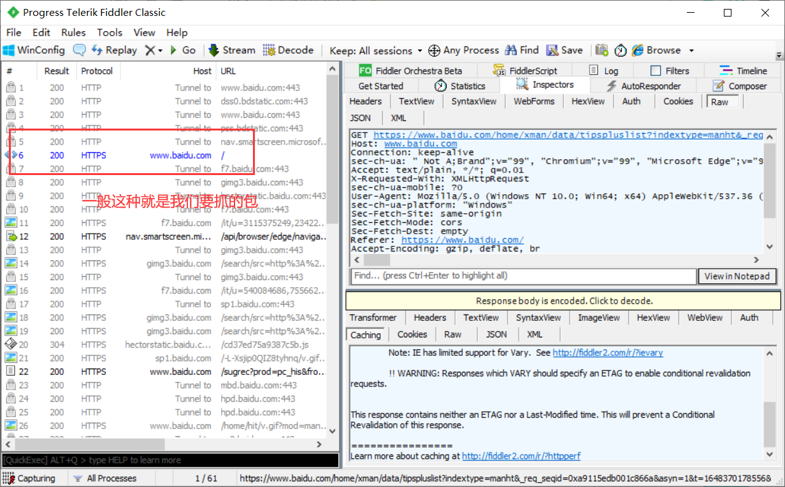Screen dimensions: 785x487
Task: Select session 22 sugrec row
Action: tap(164, 372)
